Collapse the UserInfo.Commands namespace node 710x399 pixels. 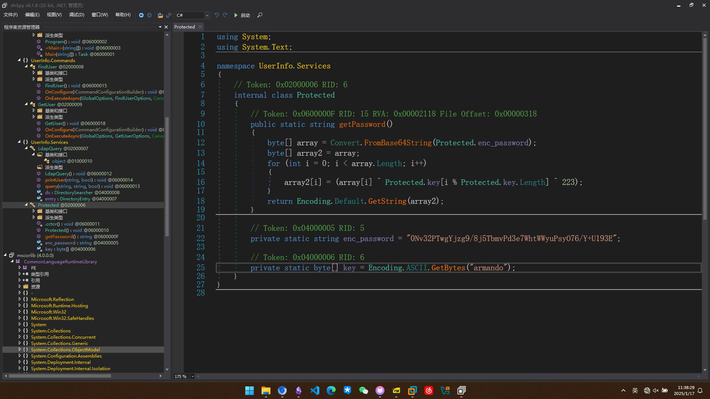[19, 60]
